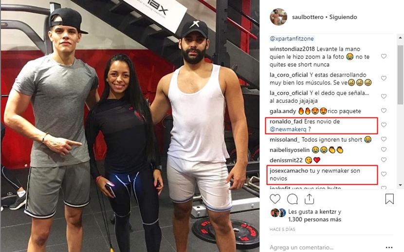The width and height of the screenshot is (404, 252).
Task: Like winstondiaz2018's comment
Action: coord(384,56)
